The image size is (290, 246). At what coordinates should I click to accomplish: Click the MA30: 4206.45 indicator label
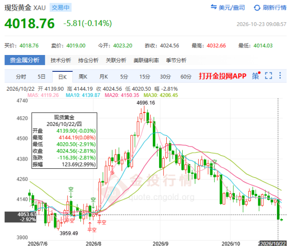(161, 95)
